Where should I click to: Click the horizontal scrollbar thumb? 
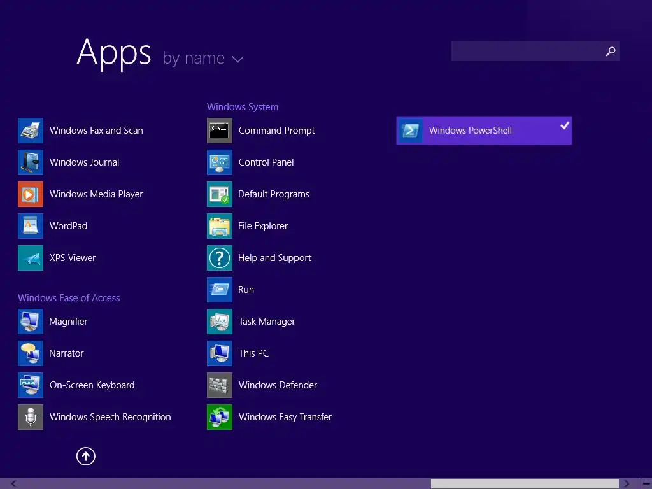click(525, 484)
